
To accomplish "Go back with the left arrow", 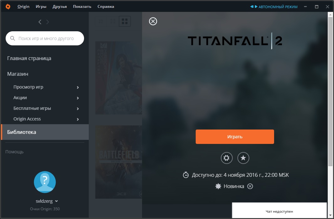I will pyautogui.click(x=40, y=22).
